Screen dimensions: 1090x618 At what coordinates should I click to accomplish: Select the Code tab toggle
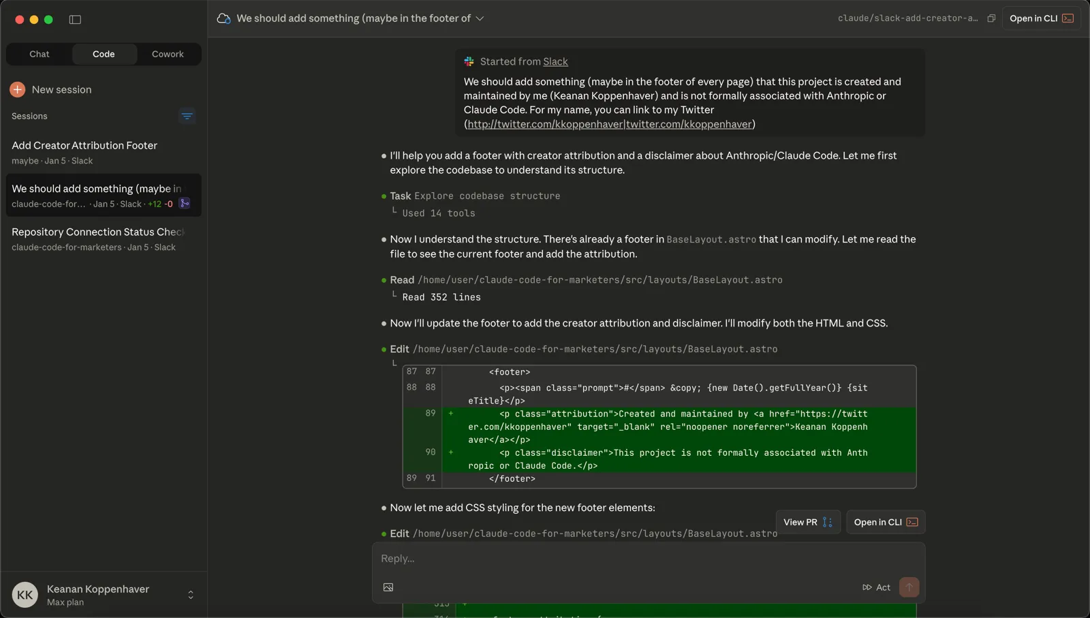coord(104,54)
